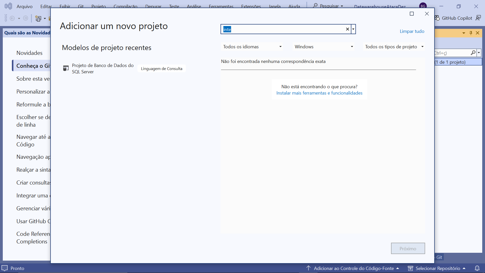Click the Visual Studio logo icon
Viewport: 485px width, 273px height.
(x=8, y=6)
